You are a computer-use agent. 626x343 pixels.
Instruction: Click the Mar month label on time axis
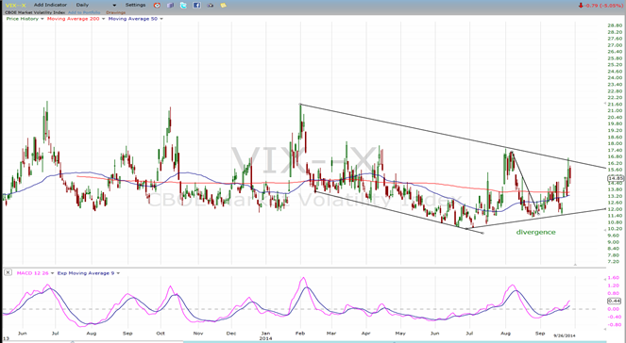(331, 333)
